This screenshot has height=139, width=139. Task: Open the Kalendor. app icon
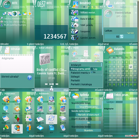point(17,109)
